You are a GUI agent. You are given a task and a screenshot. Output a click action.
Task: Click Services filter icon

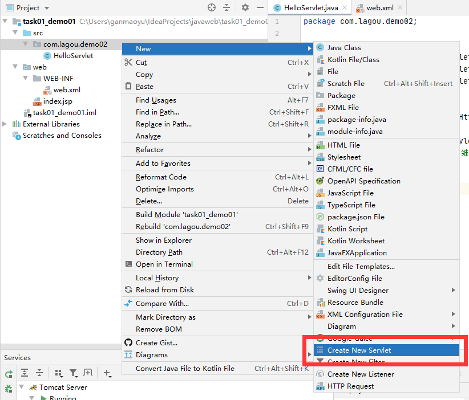tap(73, 373)
